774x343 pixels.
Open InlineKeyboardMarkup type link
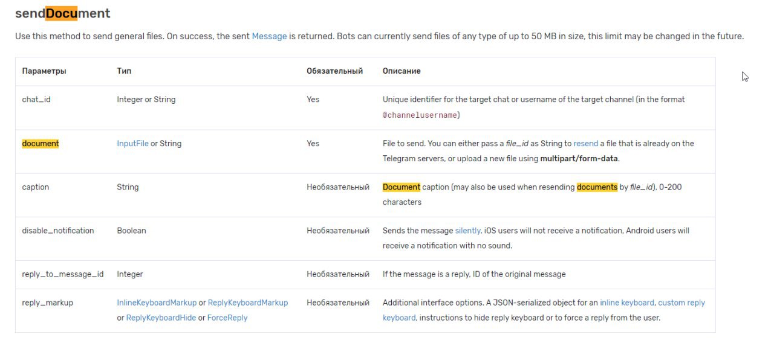pyautogui.click(x=157, y=303)
